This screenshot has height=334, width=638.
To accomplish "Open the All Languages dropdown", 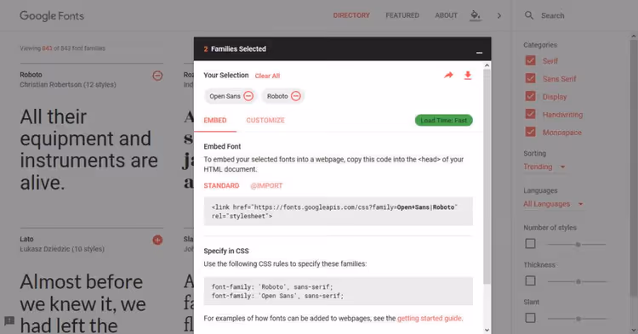I will click(554, 204).
